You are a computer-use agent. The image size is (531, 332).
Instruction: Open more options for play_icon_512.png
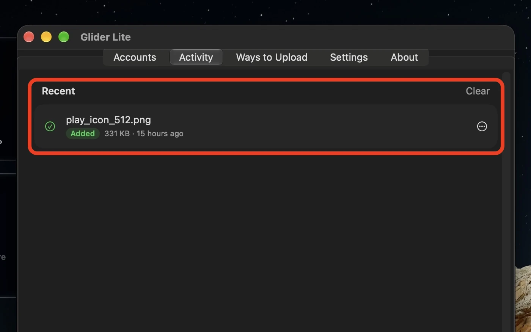pyautogui.click(x=482, y=126)
